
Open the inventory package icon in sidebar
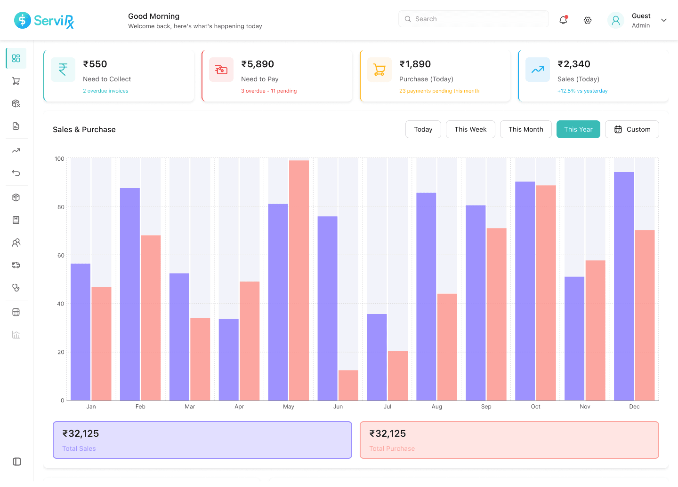[16, 197]
